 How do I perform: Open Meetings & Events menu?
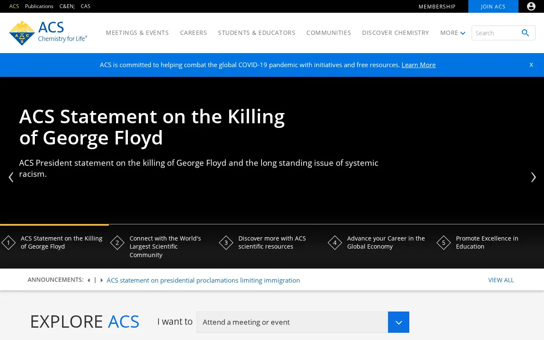(x=137, y=33)
